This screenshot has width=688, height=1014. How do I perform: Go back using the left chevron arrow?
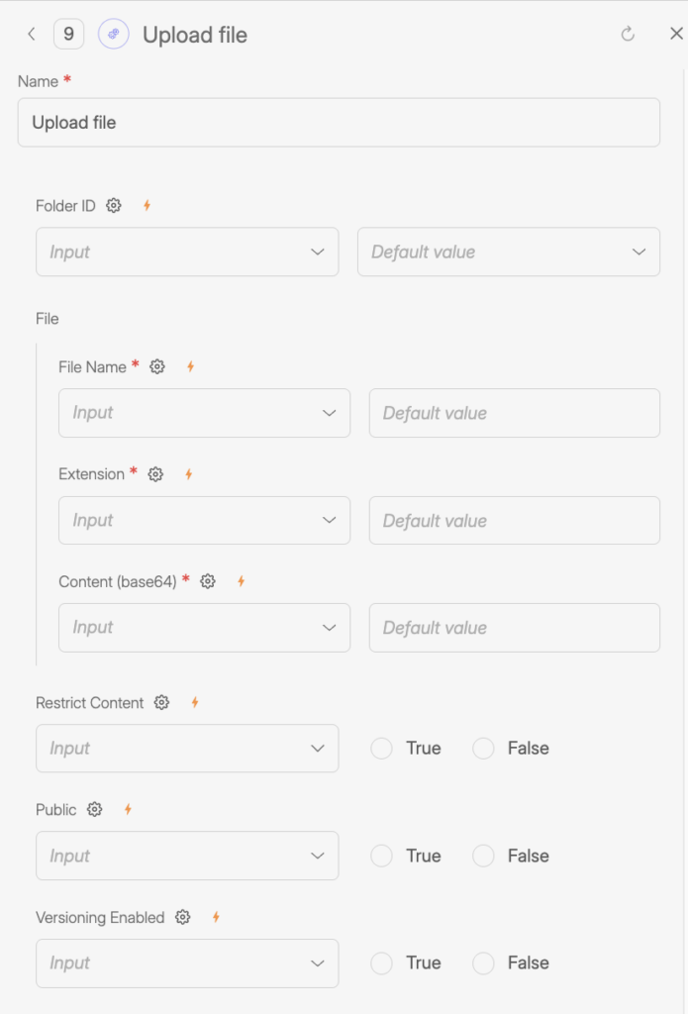tap(31, 33)
